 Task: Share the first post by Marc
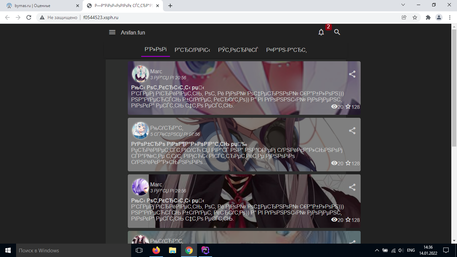tap(352, 74)
